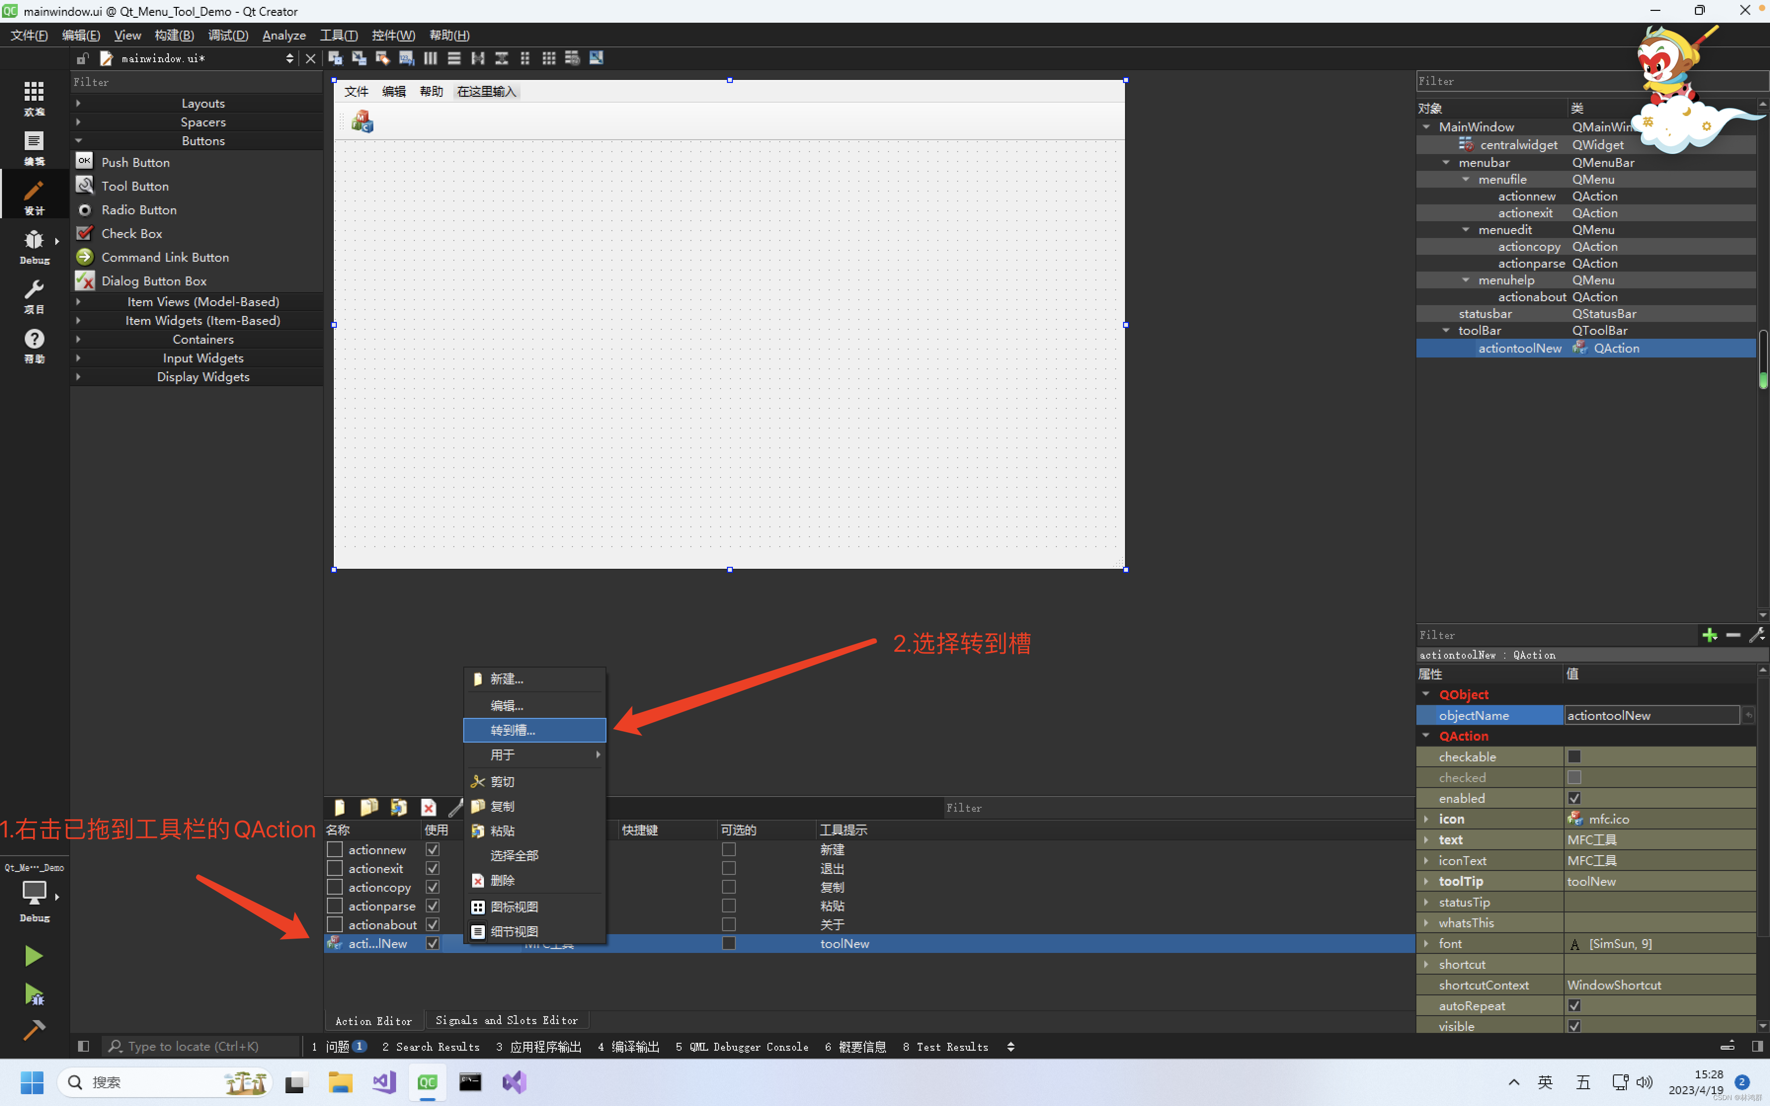Switch to Signals and Slots Editor tab

tap(506, 1020)
